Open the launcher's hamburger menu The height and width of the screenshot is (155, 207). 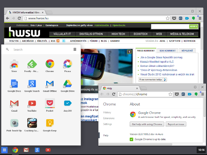pyautogui.click(x=75, y=49)
